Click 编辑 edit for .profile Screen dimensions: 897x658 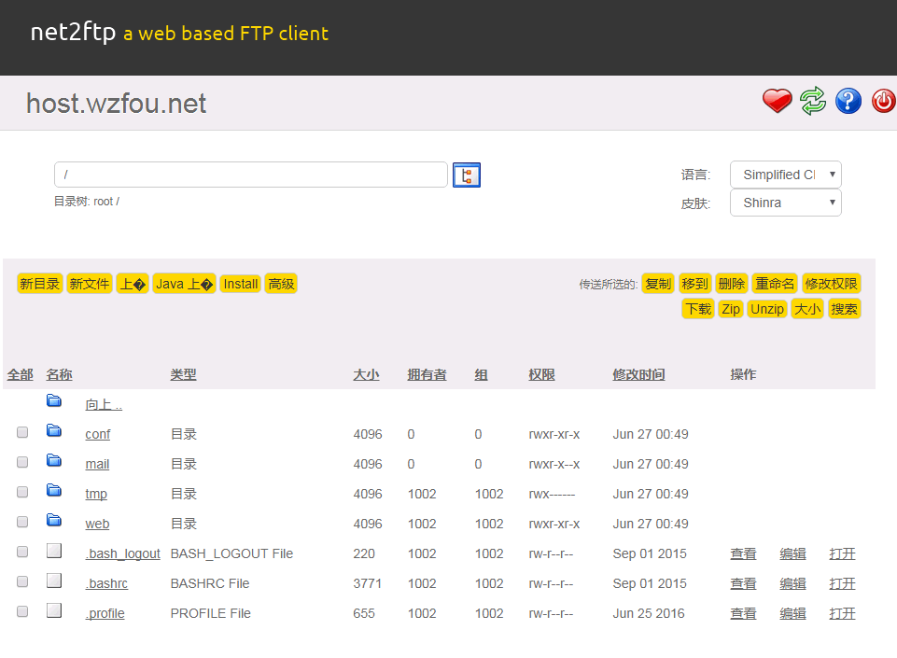[x=792, y=613]
